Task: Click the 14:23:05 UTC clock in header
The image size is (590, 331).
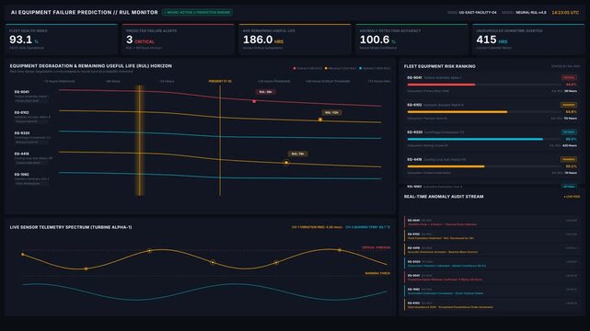Action: (x=565, y=12)
